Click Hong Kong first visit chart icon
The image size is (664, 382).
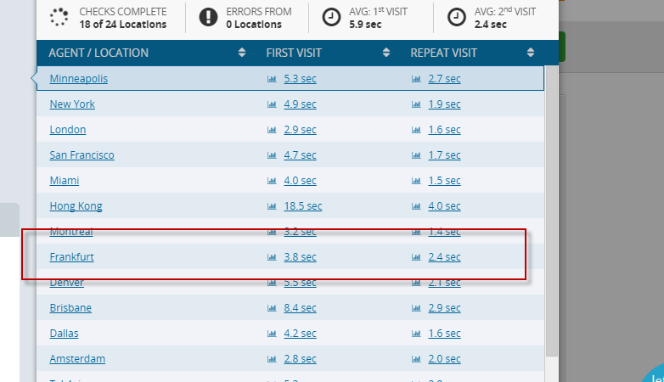tap(272, 205)
